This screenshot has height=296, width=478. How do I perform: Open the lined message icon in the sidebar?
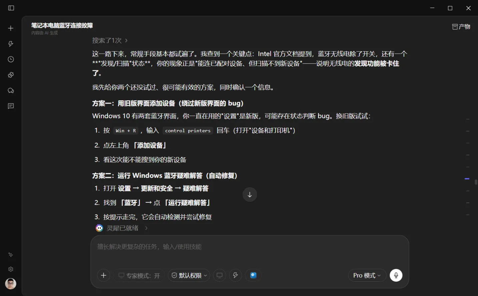coord(11,106)
